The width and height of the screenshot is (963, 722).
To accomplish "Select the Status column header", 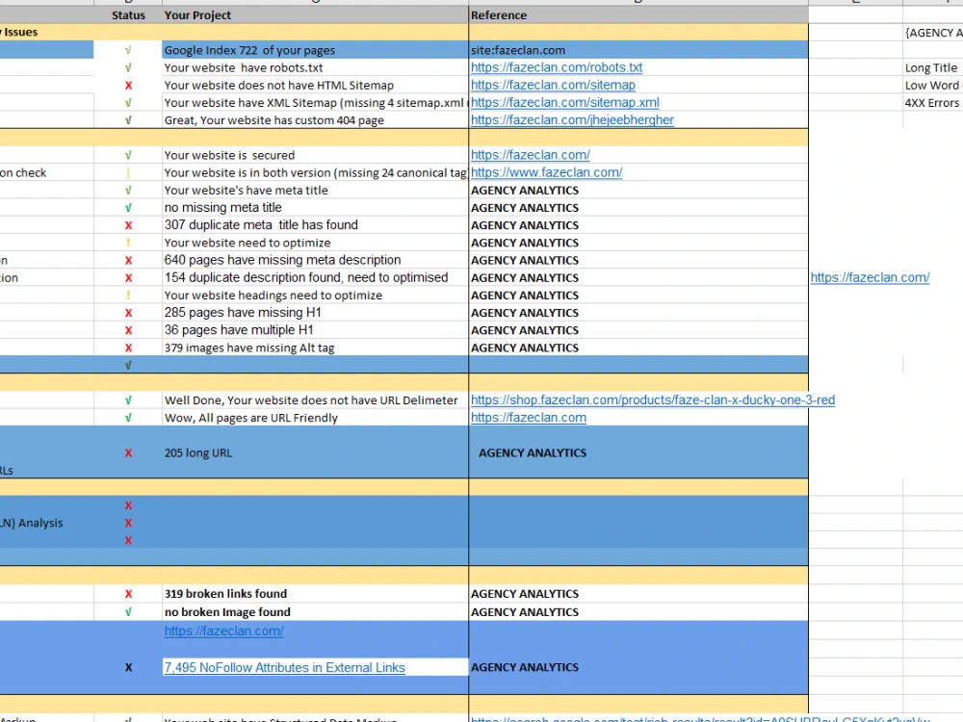I will click(x=128, y=15).
